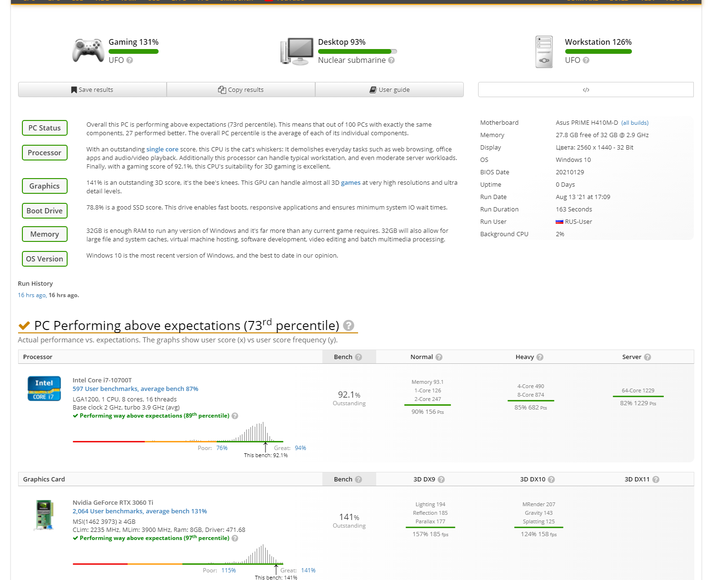
Task: Follow the 'games' link
Action: click(350, 183)
